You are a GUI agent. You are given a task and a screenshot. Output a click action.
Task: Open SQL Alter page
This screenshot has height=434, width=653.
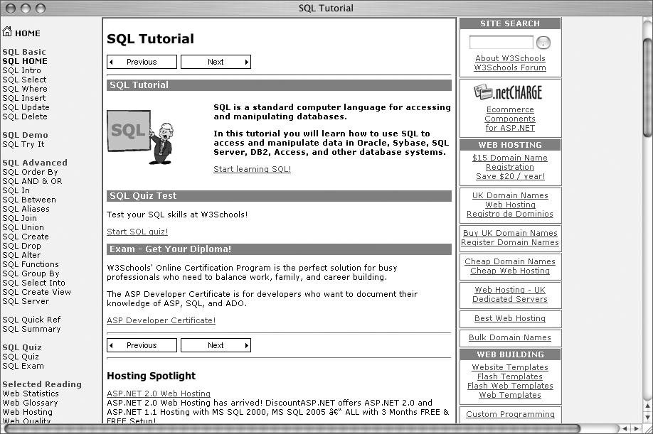[x=21, y=255]
